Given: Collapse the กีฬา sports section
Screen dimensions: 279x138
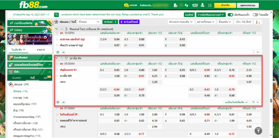Looking at the screenshot, I should 30,72.
